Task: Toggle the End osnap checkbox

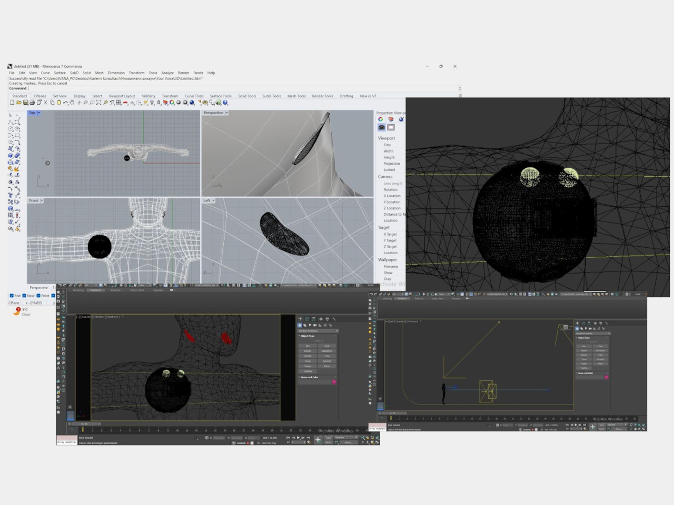Action: (12, 296)
